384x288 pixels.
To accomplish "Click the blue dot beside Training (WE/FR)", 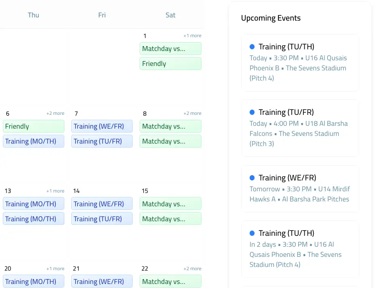I will tap(252, 178).
